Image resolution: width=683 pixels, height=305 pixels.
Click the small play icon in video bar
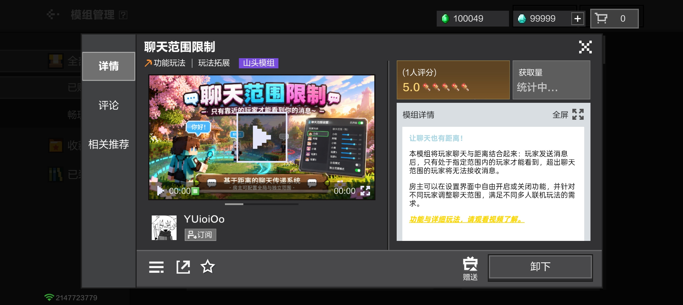click(160, 191)
